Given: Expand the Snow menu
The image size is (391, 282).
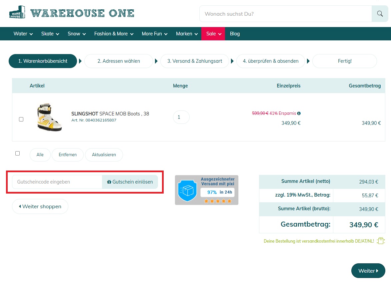Looking at the screenshot, I should (x=77, y=34).
